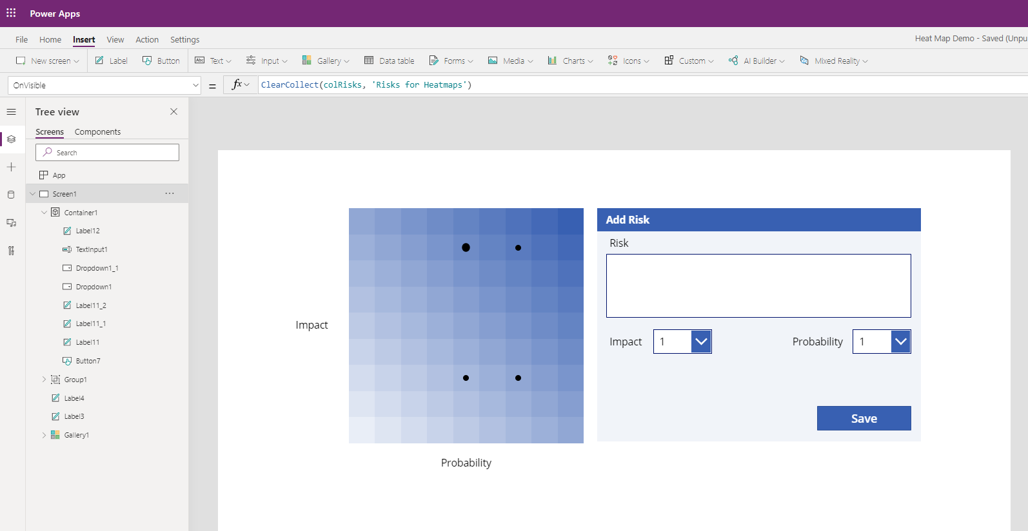Image resolution: width=1028 pixels, height=531 pixels.
Task: Open the Media icon in left rail
Action: point(11,223)
